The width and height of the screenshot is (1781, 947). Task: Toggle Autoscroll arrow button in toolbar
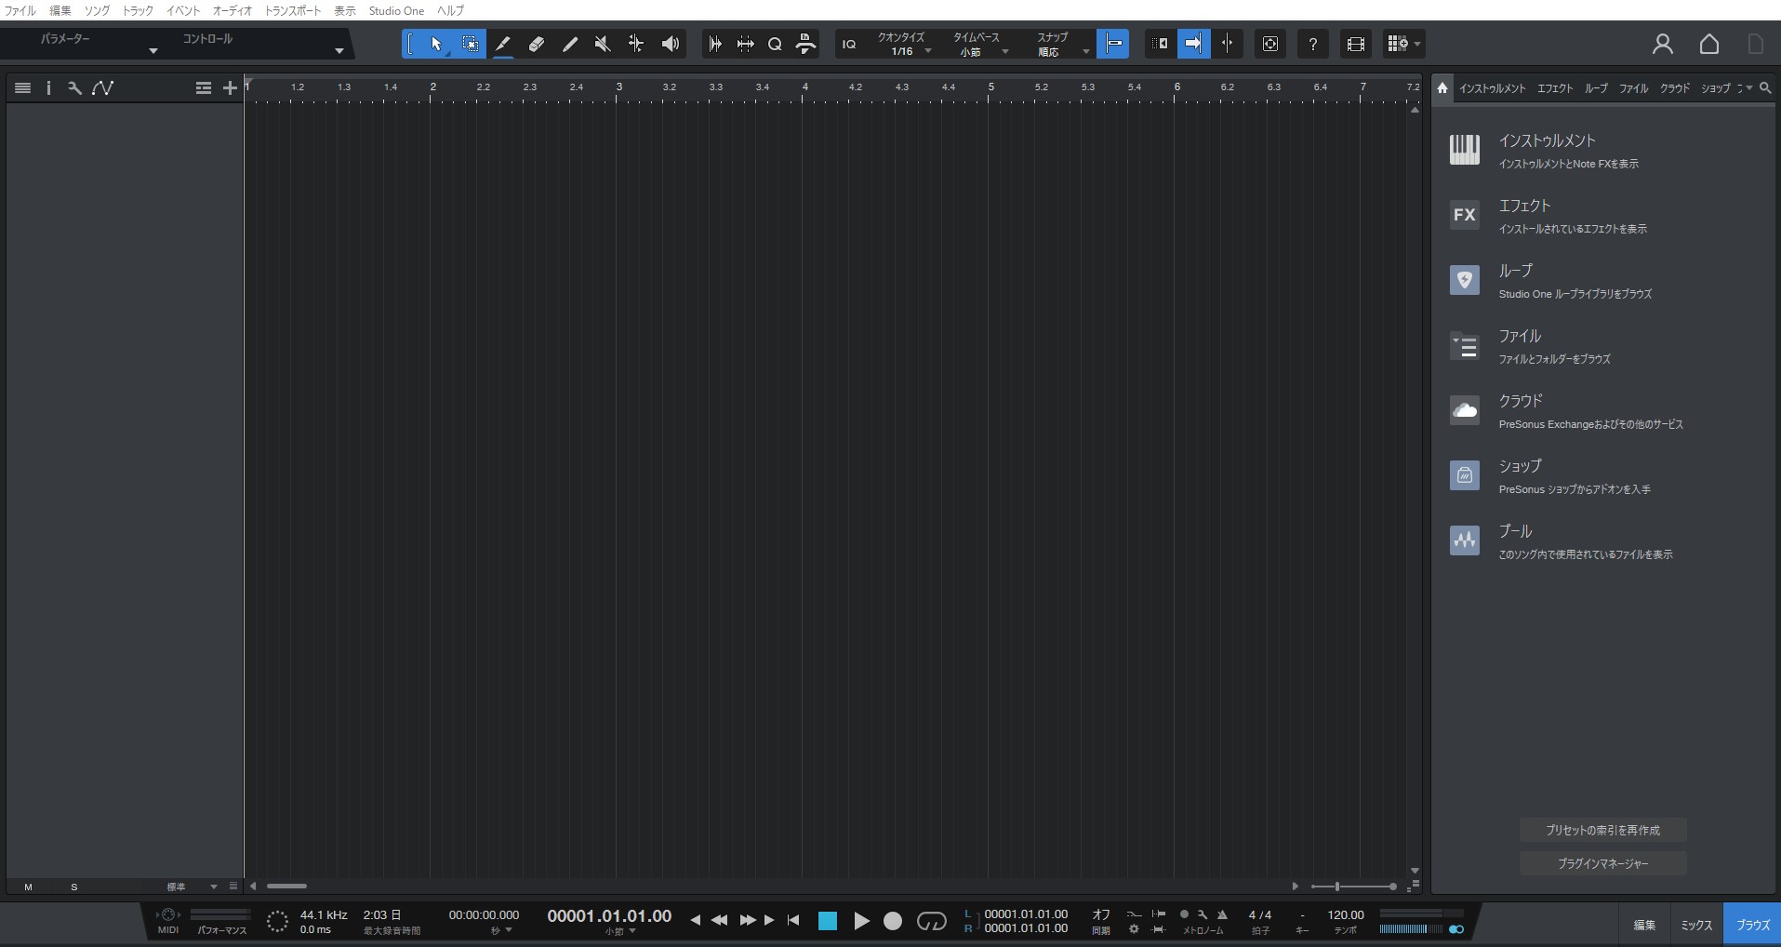click(x=1193, y=44)
